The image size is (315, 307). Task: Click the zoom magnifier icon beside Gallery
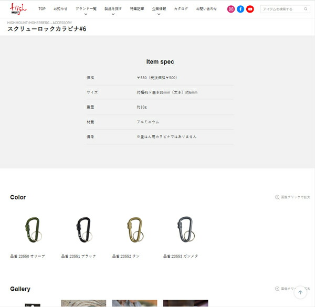[277, 289]
